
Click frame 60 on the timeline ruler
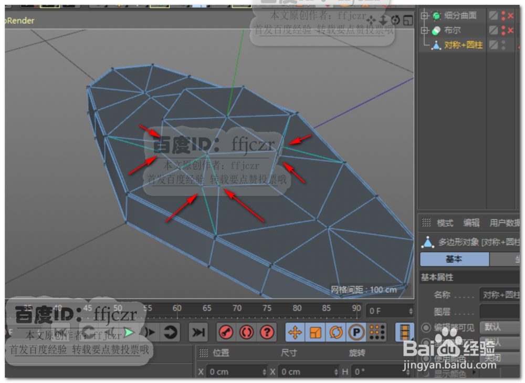pos(177,308)
